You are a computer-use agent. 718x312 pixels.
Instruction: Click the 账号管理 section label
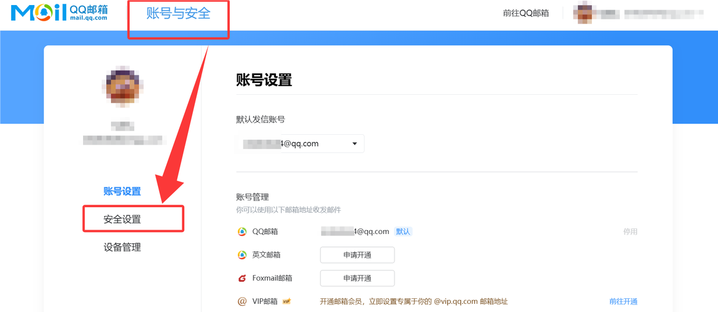click(252, 197)
